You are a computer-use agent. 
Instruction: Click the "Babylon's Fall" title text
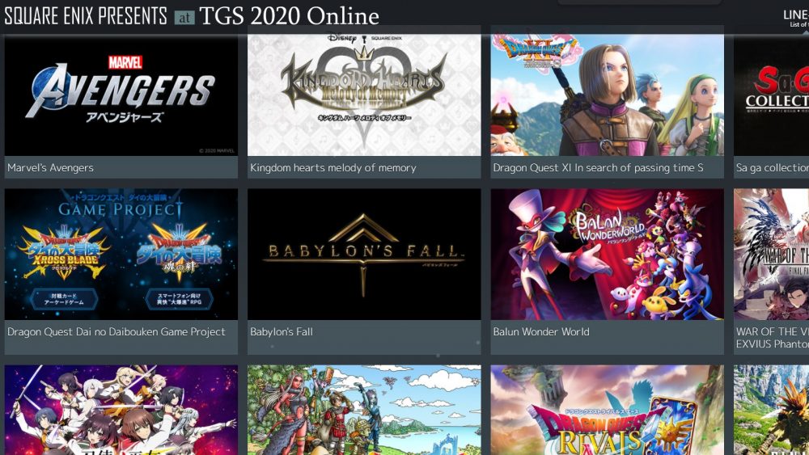[x=282, y=332]
